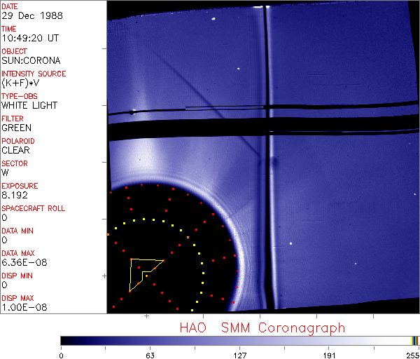Click the HAO SMM Coronagraph title

tap(262, 327)
